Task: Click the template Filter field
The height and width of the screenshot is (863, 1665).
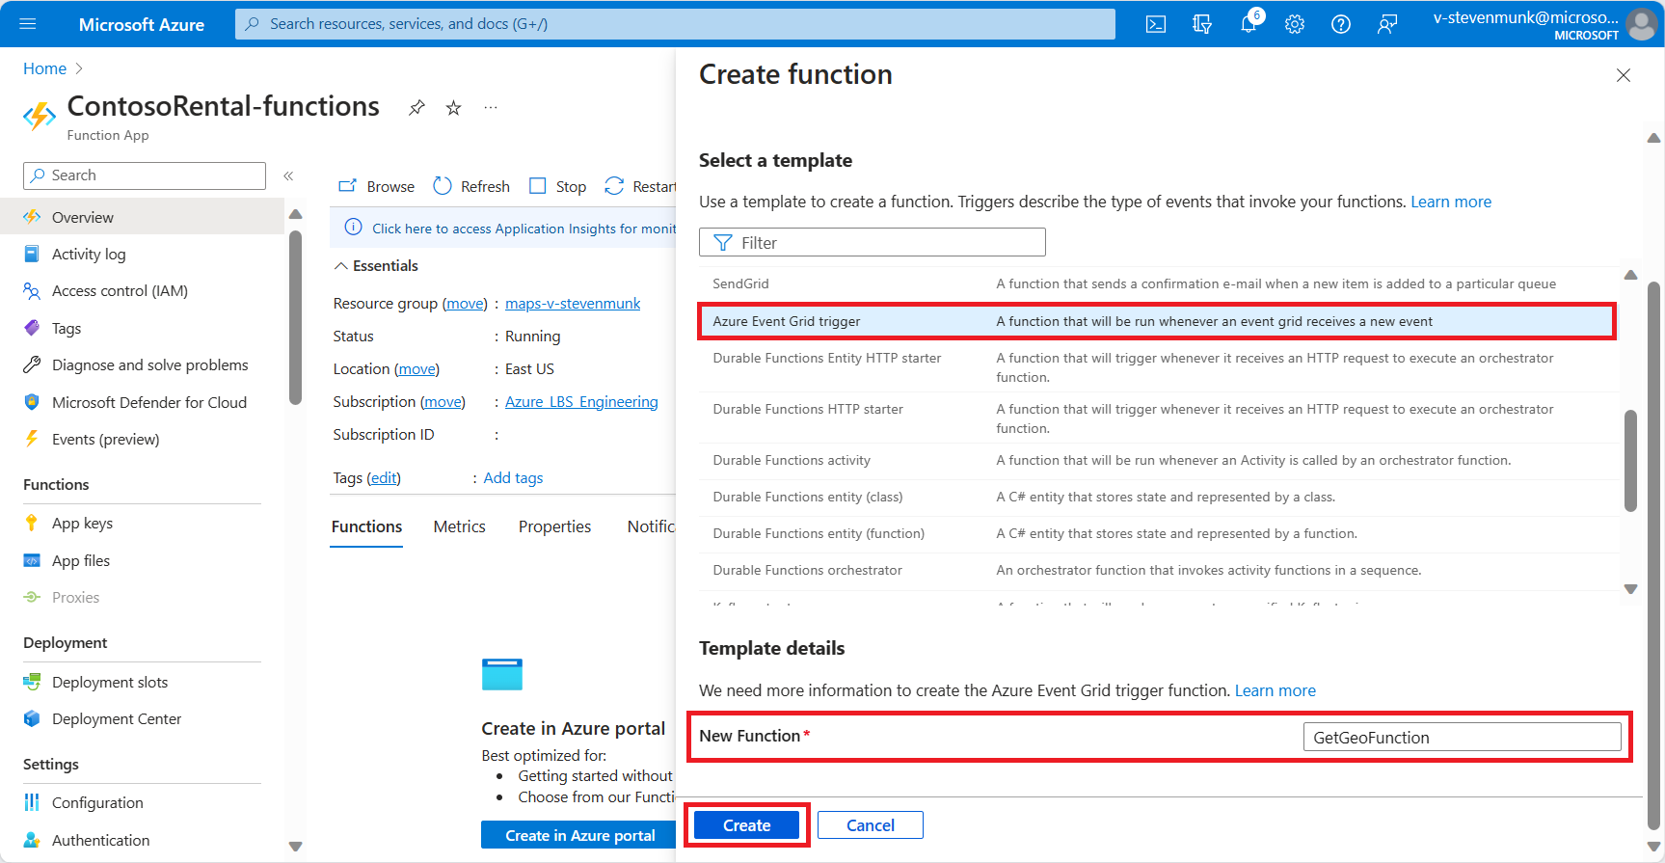Action: point(873,242)
